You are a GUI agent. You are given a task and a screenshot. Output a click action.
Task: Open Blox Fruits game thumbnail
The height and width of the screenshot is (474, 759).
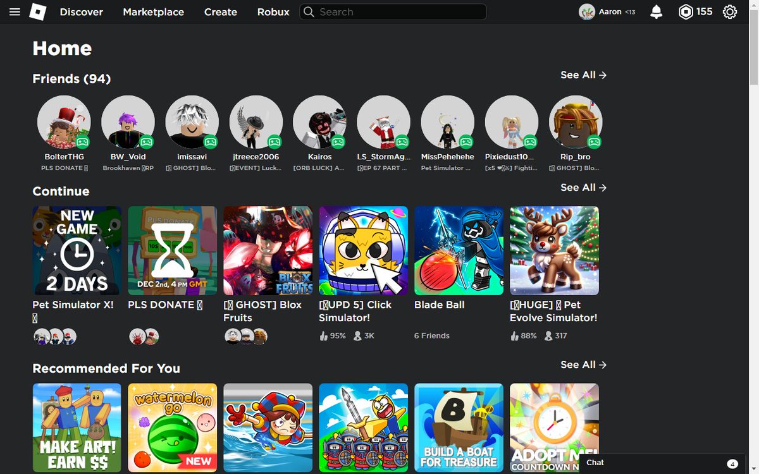pos(268,250)
